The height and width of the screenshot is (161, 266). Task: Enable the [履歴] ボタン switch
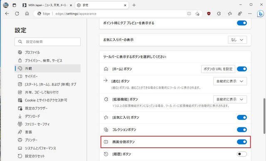242,154
